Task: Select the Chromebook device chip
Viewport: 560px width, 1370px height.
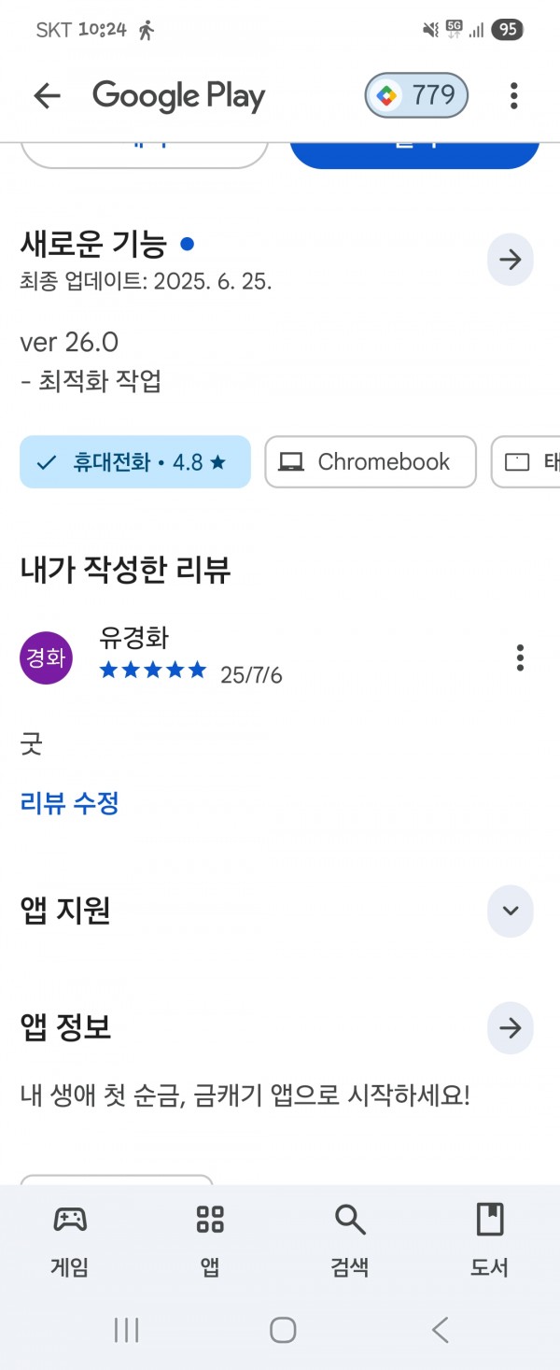Action: [371, 461]
